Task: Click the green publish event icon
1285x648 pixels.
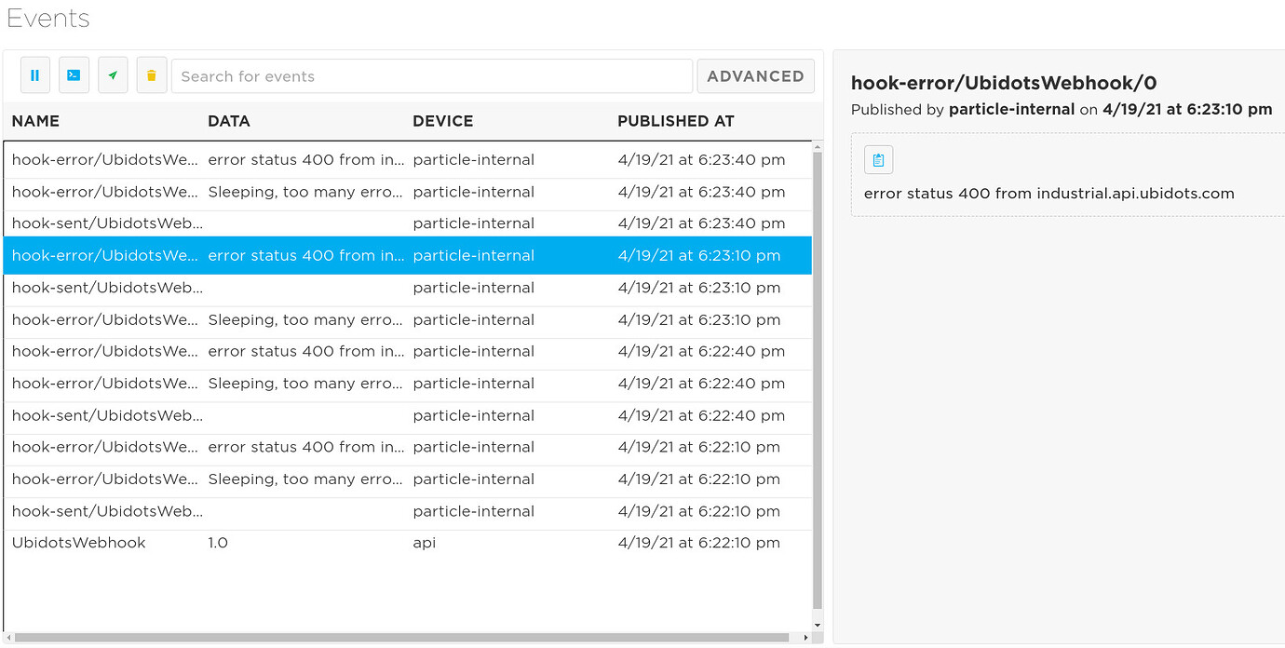Action: pos(112,74)
